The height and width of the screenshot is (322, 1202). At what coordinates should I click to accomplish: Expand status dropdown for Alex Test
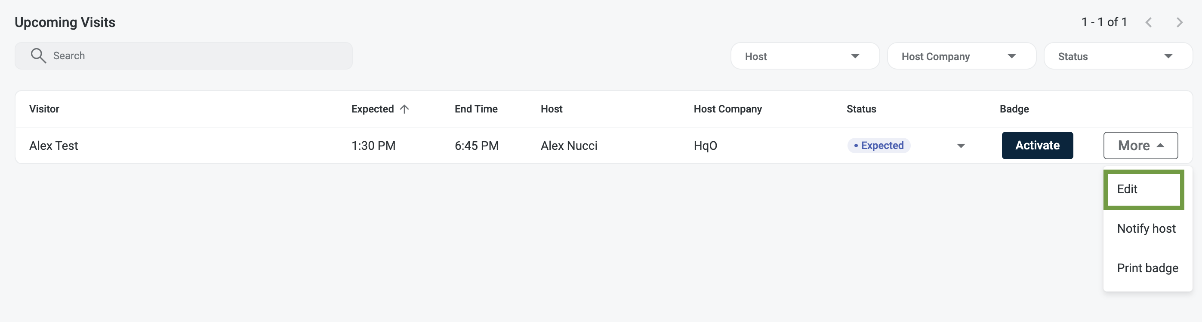coord(961,146)
